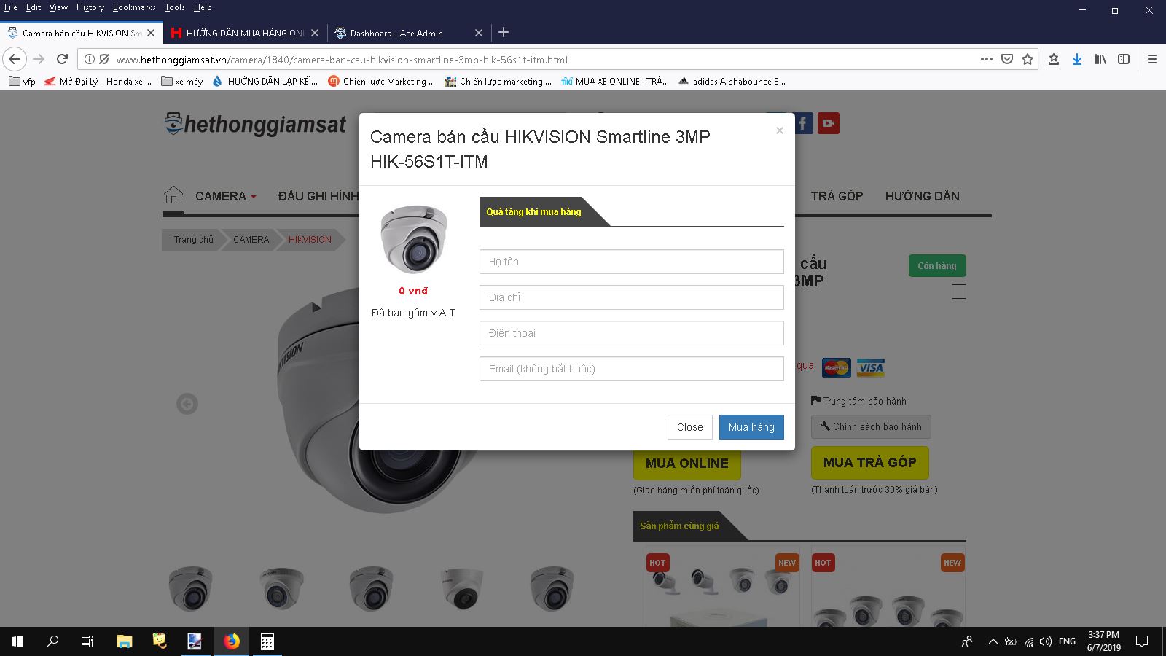Click the browser Back arrow button
The height and width of the screenshot is (656, 1166).
[x=15, y=59]
